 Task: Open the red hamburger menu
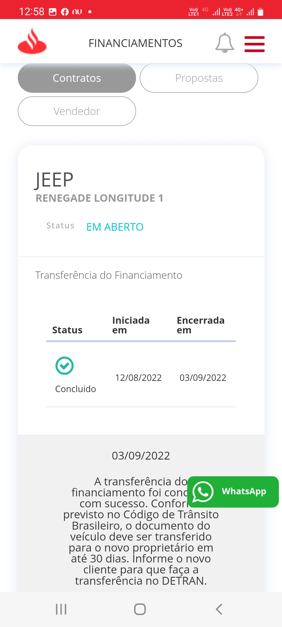point(254,44)
